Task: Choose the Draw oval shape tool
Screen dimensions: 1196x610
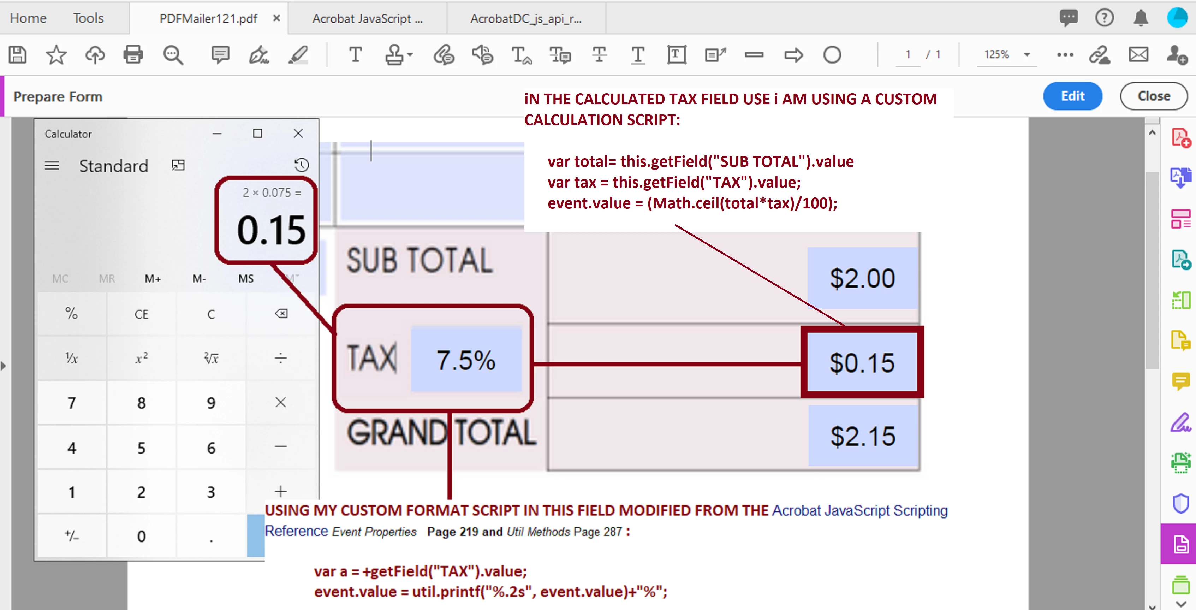Action: pyautogui.click(x=832, y=55)
